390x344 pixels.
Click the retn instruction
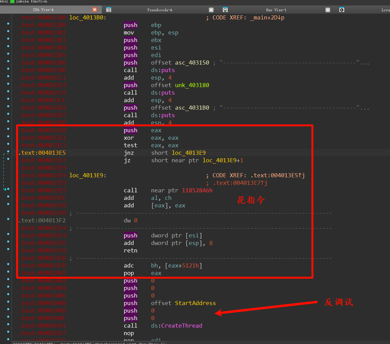pos(131,250)
